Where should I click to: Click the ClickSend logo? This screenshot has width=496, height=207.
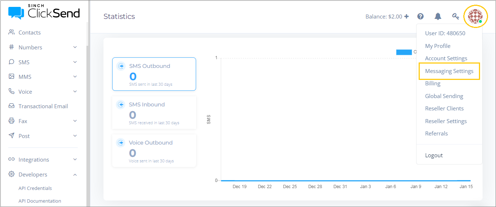point(44,13)
